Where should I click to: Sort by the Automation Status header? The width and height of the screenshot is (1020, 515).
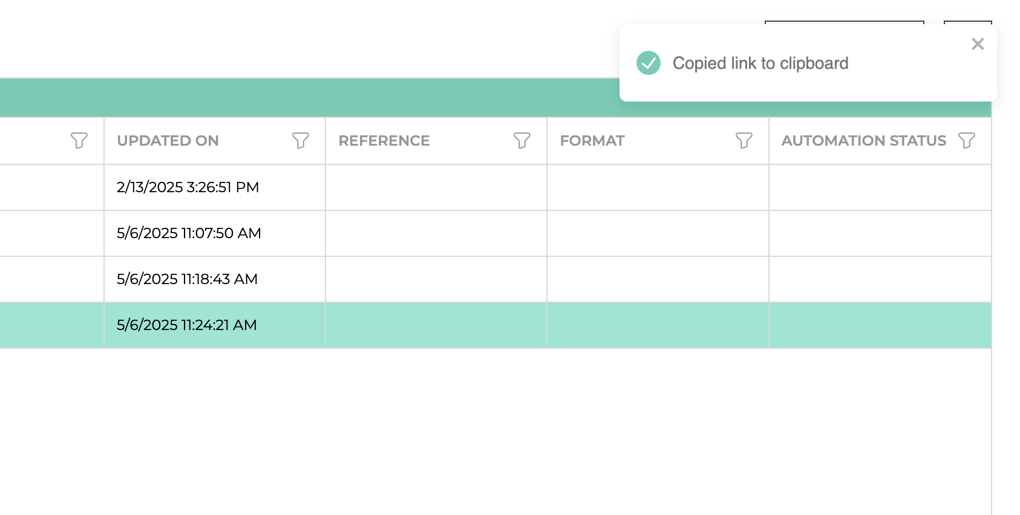[863, 141]
